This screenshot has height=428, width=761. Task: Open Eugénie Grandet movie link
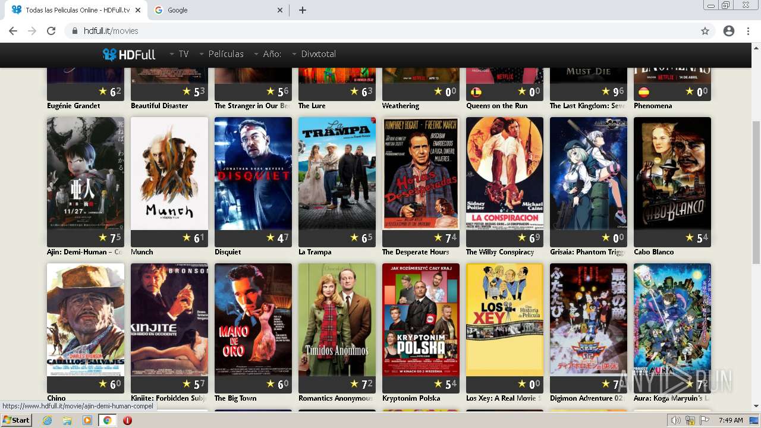74,106
